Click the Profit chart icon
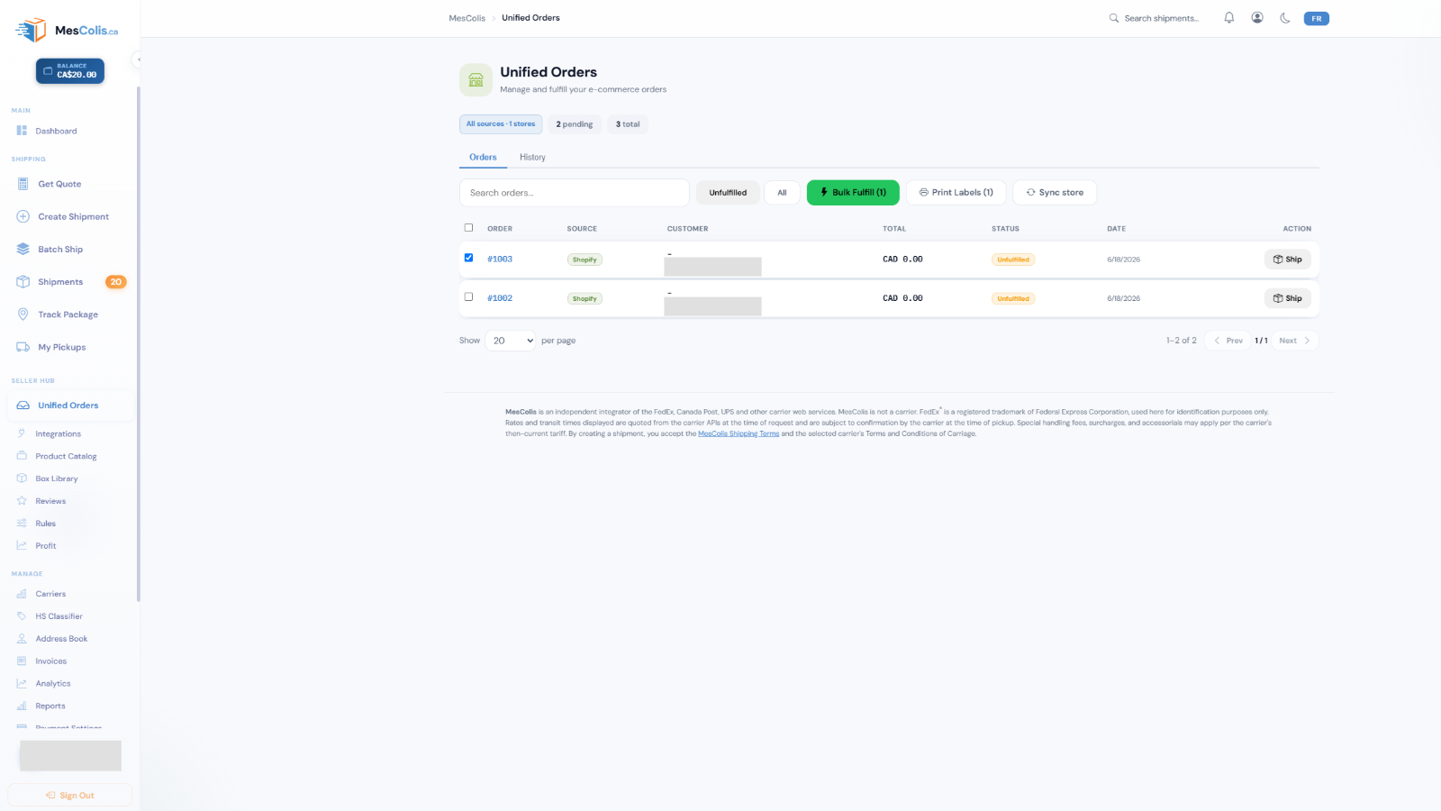 coord(22,546)
